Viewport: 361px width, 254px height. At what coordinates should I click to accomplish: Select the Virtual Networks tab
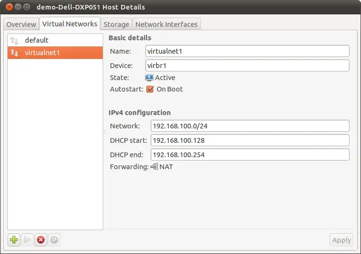tap(70, 23)
